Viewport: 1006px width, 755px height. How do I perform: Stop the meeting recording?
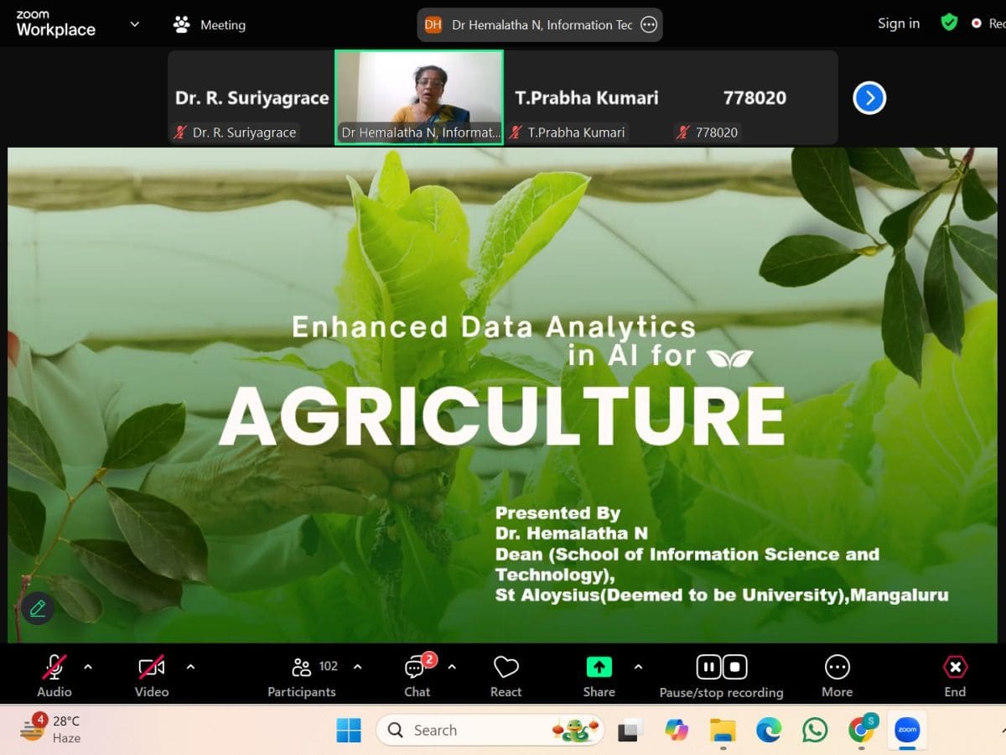click(734, 667)
